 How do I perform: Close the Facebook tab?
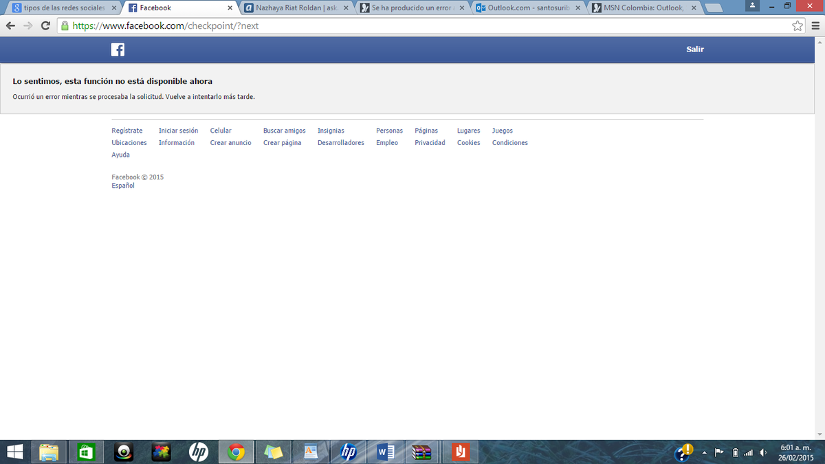click(x=230, y=8)
